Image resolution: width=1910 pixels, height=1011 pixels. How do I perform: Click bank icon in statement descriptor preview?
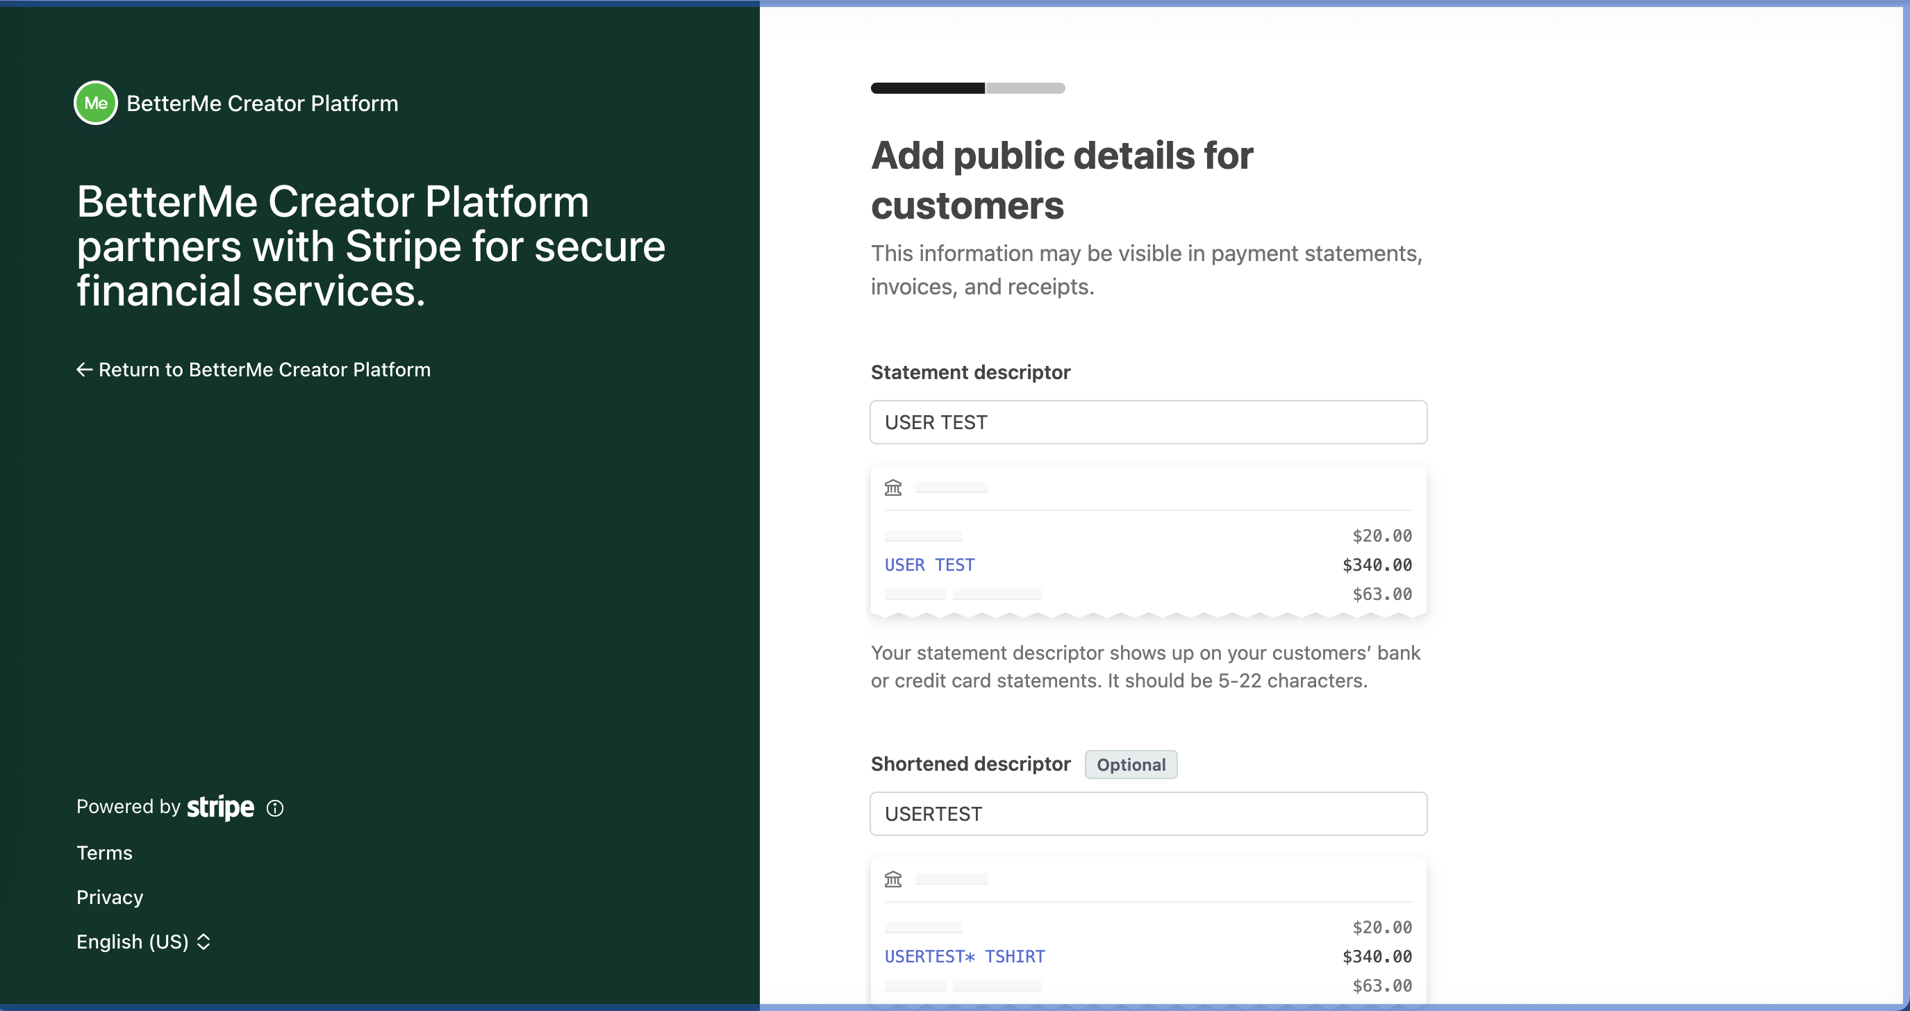coord(892,487)
